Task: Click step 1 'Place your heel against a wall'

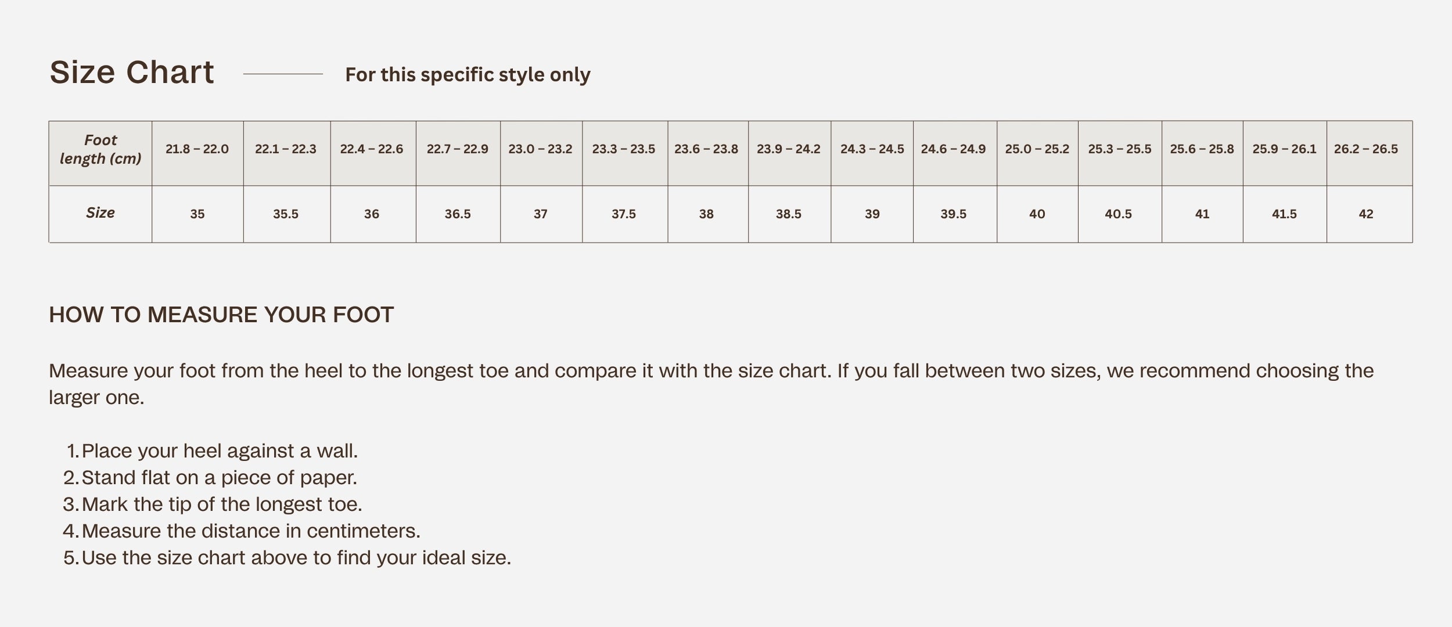Action: tap(220, 451)
